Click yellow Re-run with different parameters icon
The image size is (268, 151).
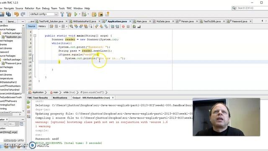(x=28, y=107)
